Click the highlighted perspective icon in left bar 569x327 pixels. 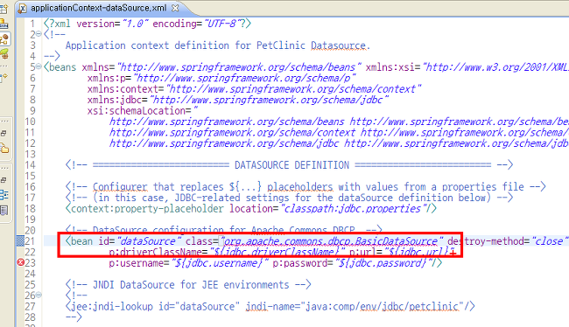(4, 38)
